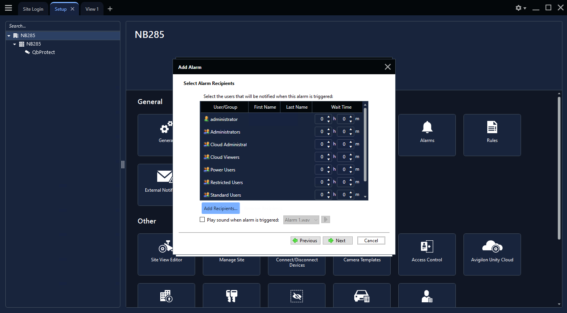The height and width of the screenshot is (313, 567).
Task: Open the Alarms settings tile
Action: (x=427, y=134)
